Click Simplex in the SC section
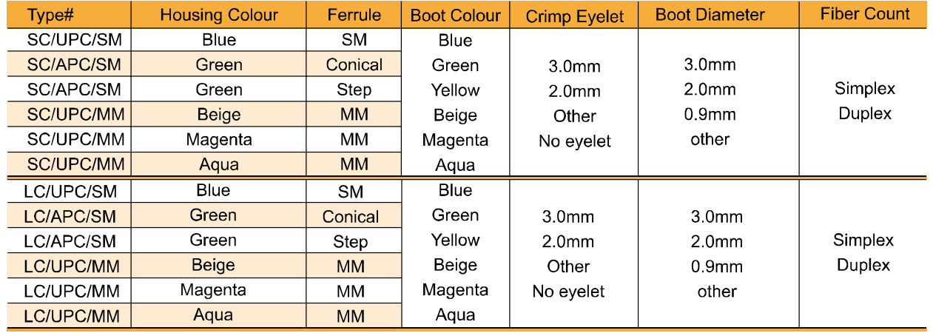 click(864, 89)
